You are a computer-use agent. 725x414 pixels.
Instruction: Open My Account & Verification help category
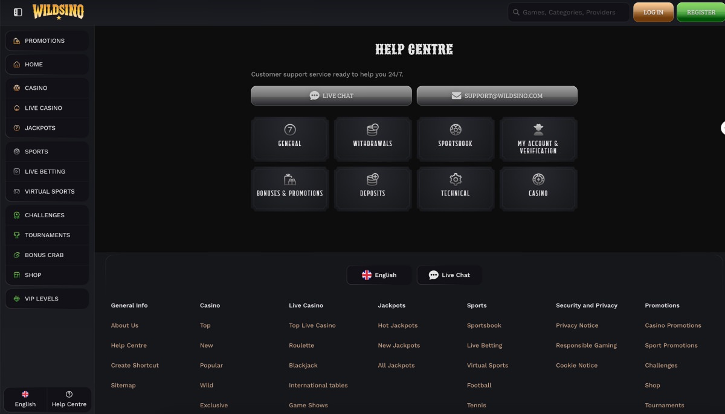pyautogui.click(x=538, y=139)
